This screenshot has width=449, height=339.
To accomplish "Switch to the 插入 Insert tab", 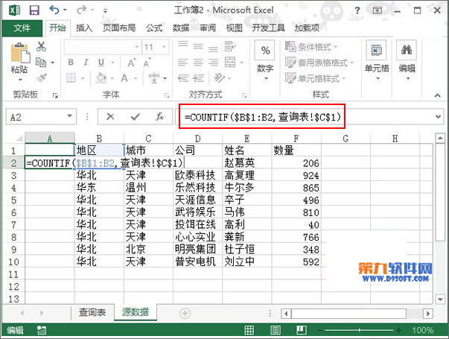I will click(84, 28).
